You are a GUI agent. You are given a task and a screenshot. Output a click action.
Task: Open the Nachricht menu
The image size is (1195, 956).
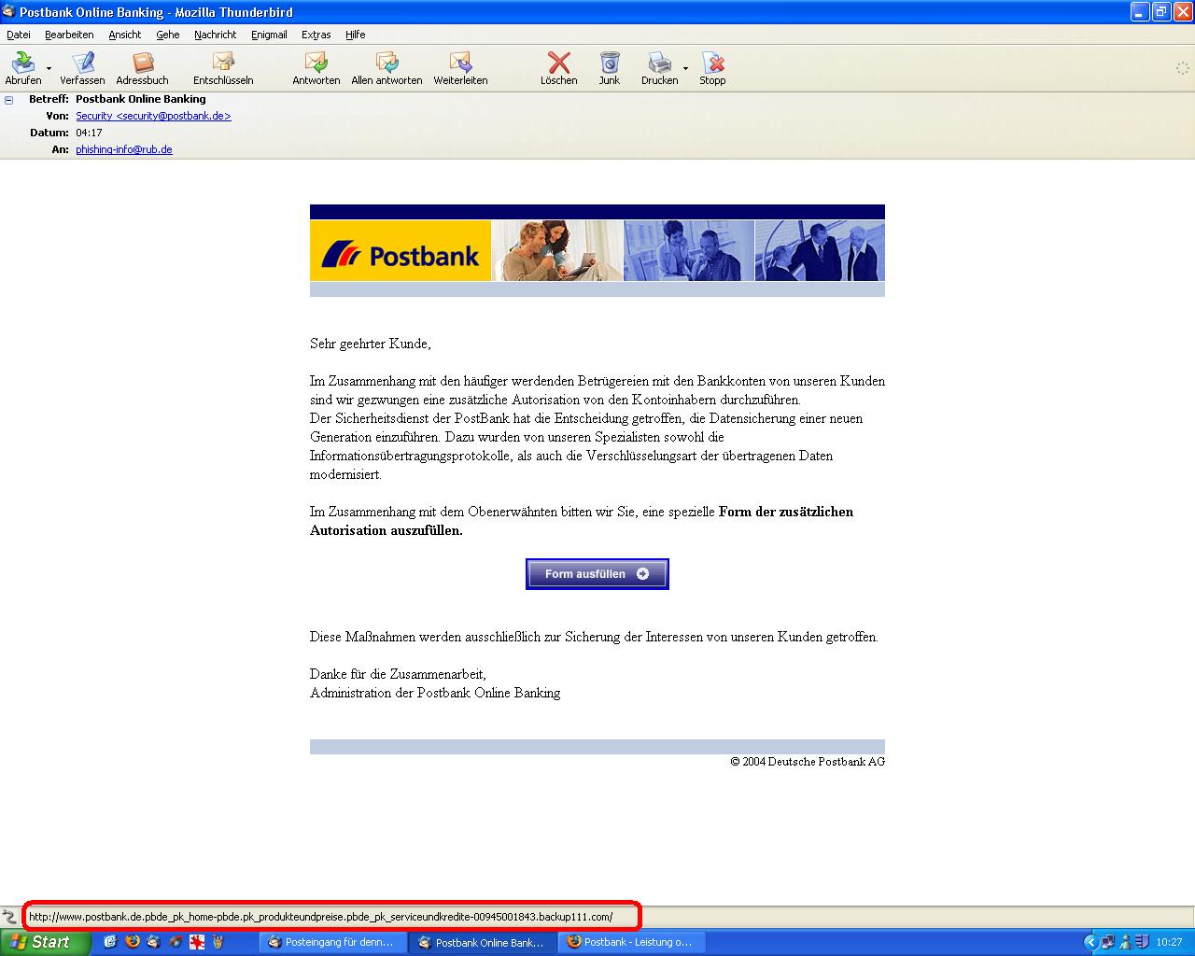pyautogui.click(x=216, y=35)
